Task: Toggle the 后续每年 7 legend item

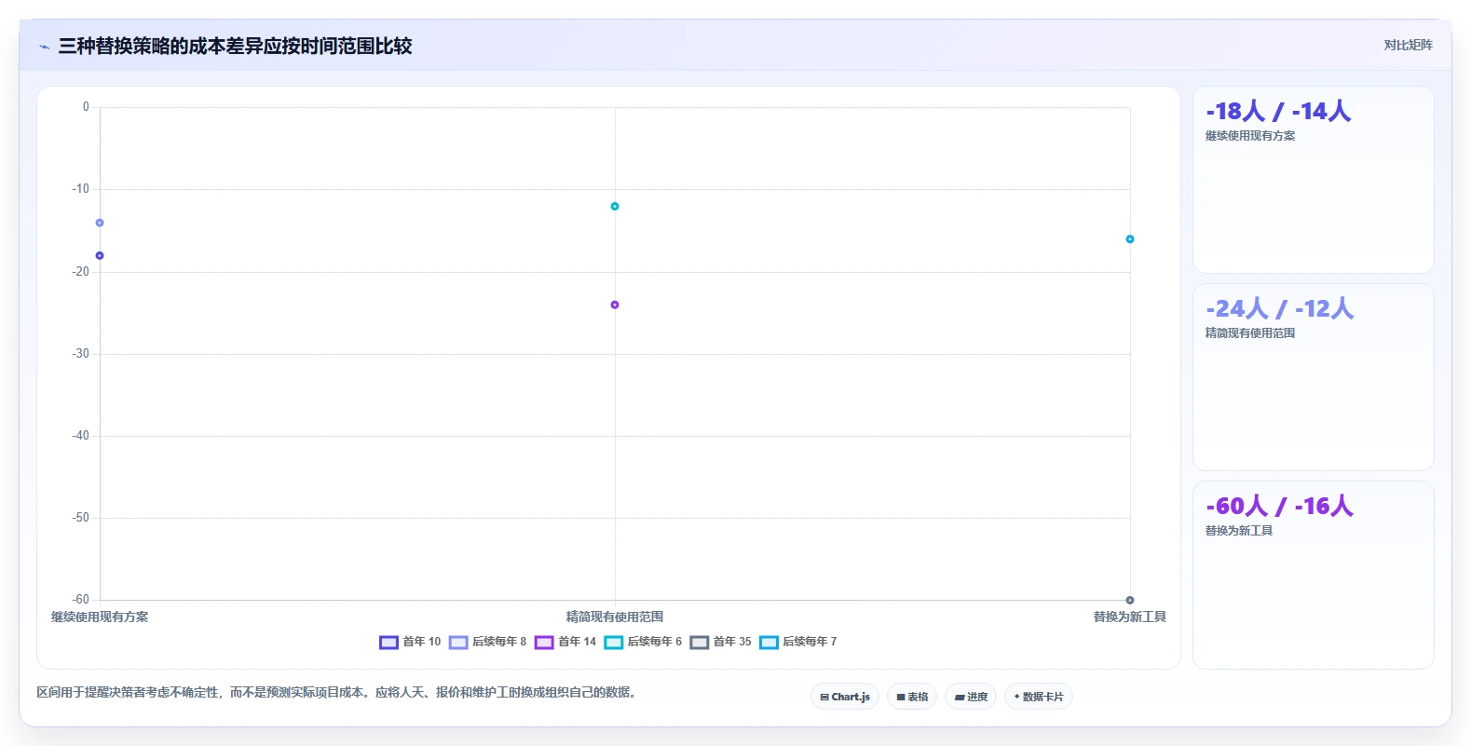Action: 798,642
